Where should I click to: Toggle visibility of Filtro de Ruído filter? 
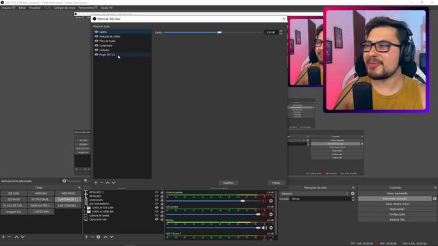pos(96,41)
